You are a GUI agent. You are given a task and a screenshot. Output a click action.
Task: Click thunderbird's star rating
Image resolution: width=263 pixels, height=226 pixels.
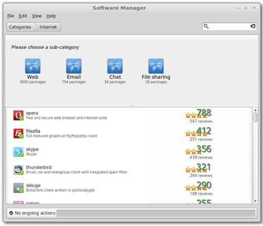click(196, 170)
